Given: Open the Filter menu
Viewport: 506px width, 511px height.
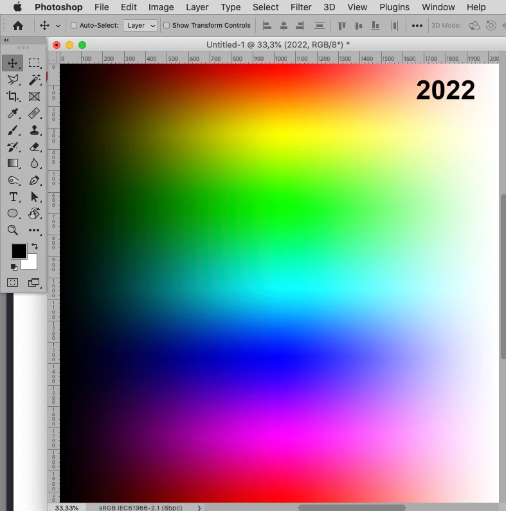Looking at the screenshot, I should tap(301, 7).
